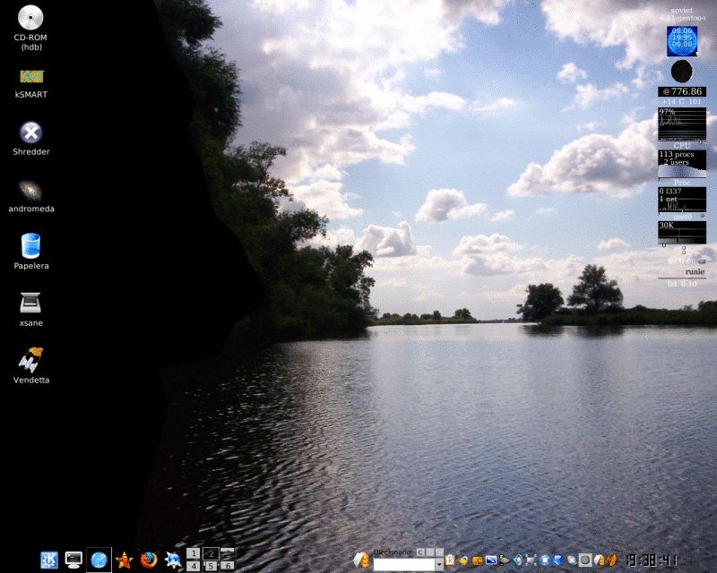Click the removable drive tray icon
The height and width of the screenshot is (573, 717).
click(x=505, y=560)
